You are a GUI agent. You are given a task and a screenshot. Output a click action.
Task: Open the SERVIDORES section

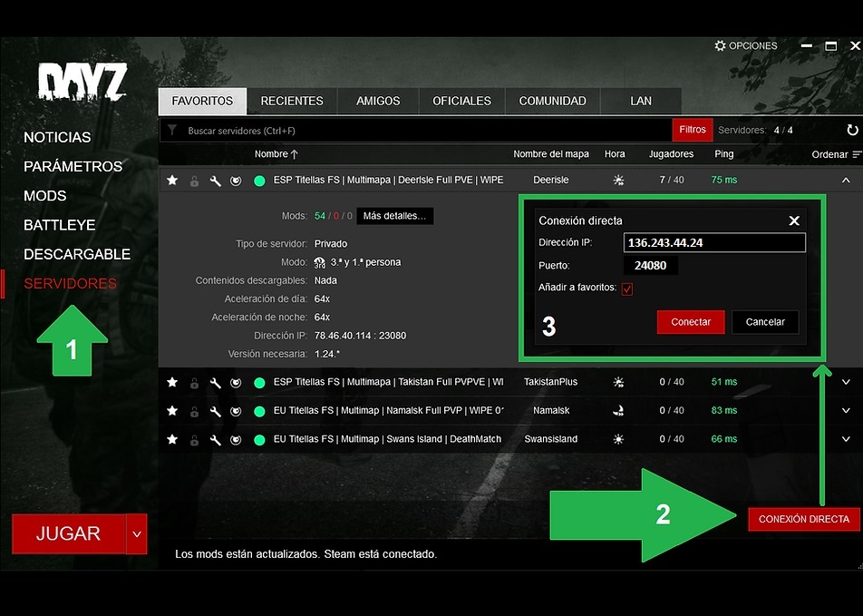pyautogui.click(x=70, y=283)
